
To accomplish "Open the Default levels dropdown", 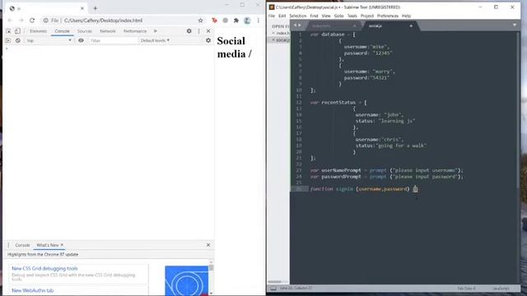I will 155,40.
